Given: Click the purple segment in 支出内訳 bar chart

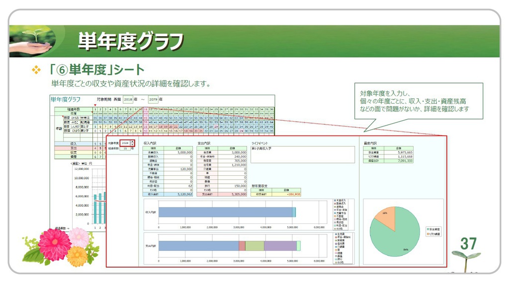Looking at the screenshot, I should click(280, 246).
